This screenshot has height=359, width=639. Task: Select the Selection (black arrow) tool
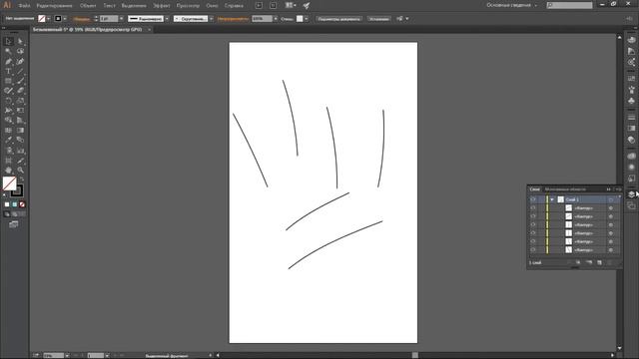(8, 41)
